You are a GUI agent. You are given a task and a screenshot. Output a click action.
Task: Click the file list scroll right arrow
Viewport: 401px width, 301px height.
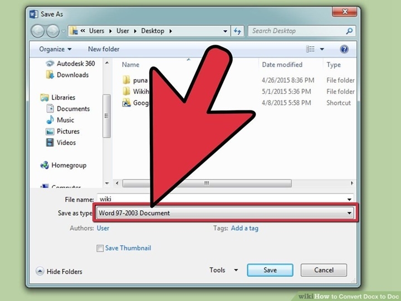[x=352, y=183]
